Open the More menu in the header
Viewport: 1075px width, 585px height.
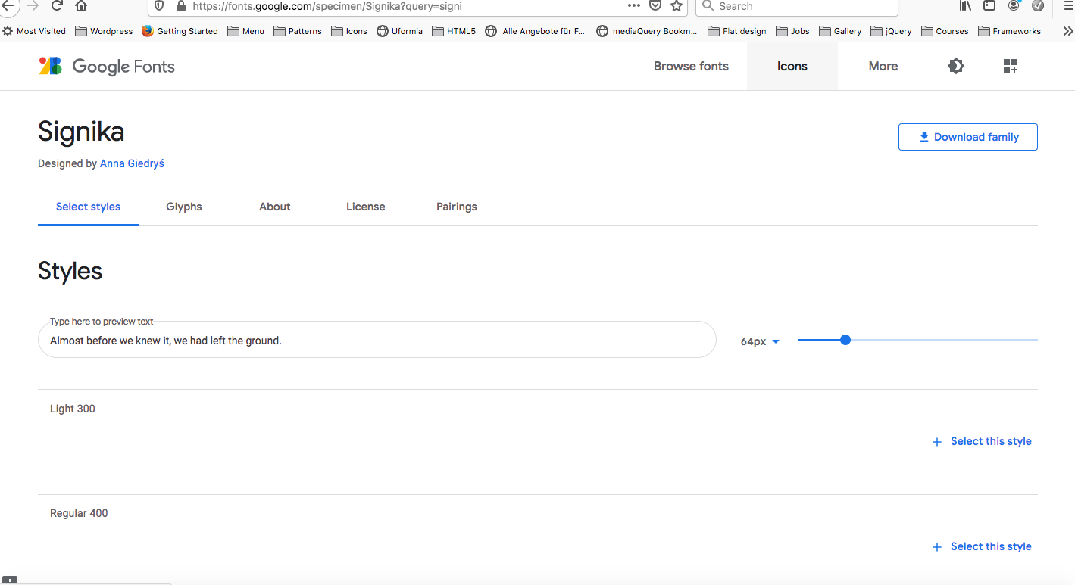point(883,66)
